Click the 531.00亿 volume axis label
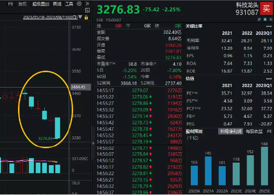The image size is (274, 195). coord(80,159)
